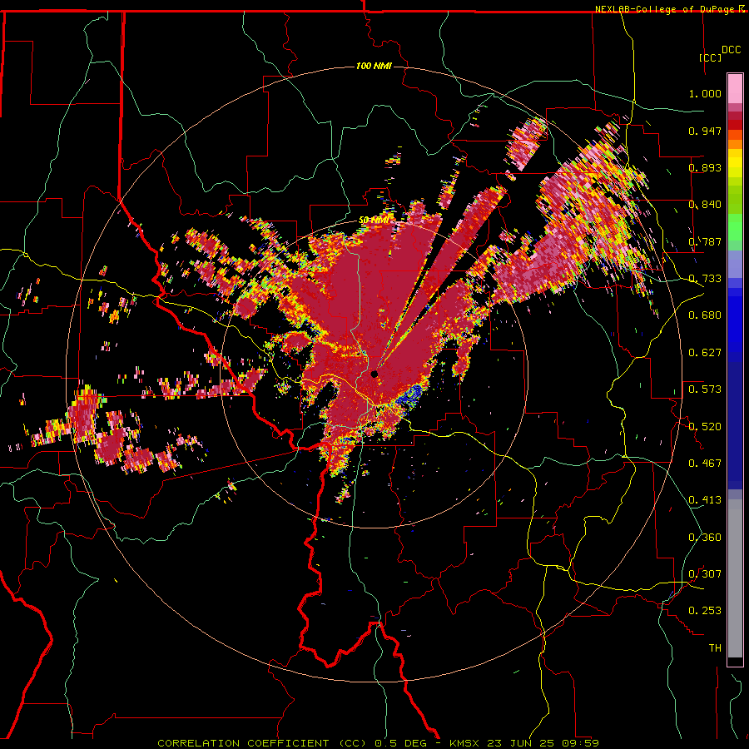Click the 50 NMI range ring label

tap(374, 221)
